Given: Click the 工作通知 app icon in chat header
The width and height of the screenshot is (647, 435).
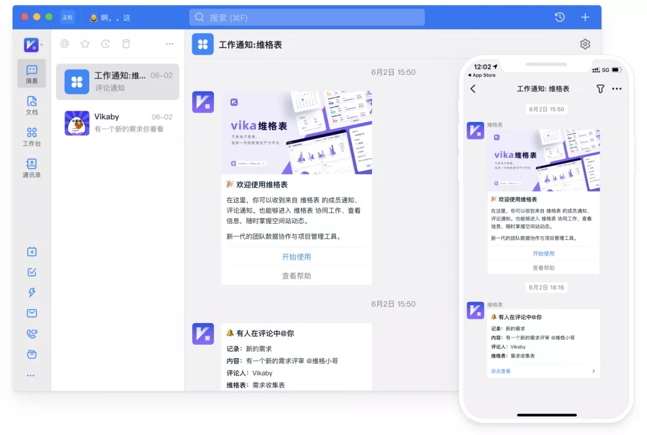Looking at the screenshot, I should pyautogui.click(x=202, y=44).
